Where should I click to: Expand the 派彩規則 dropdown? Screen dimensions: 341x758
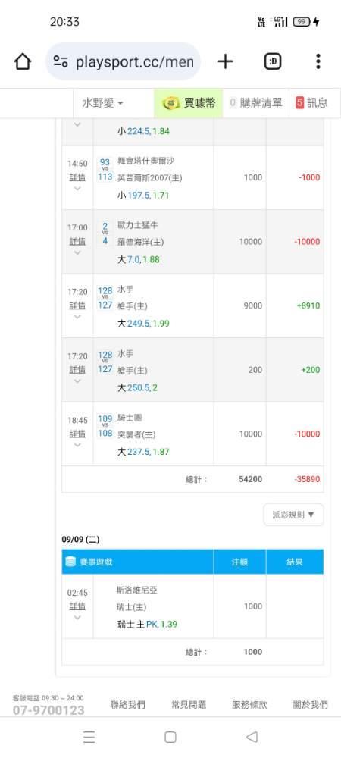(293, 515)
